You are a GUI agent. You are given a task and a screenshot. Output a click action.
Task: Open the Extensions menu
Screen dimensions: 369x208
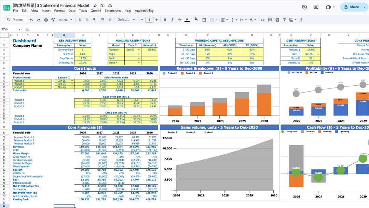tap(112, 11)
